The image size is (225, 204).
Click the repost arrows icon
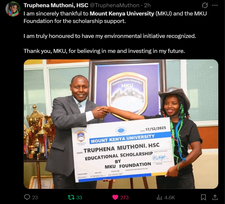coord(71,198)
